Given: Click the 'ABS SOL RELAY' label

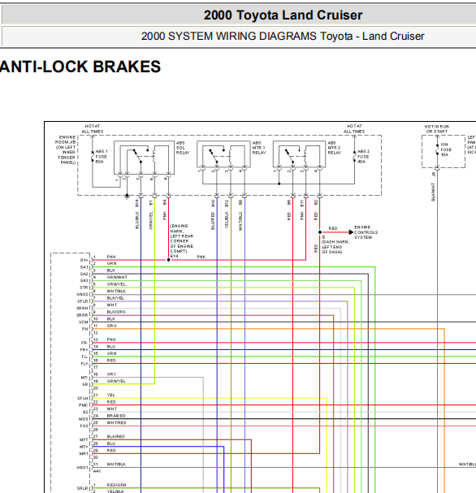Looking at the screenshot, I should pos(183,148).
